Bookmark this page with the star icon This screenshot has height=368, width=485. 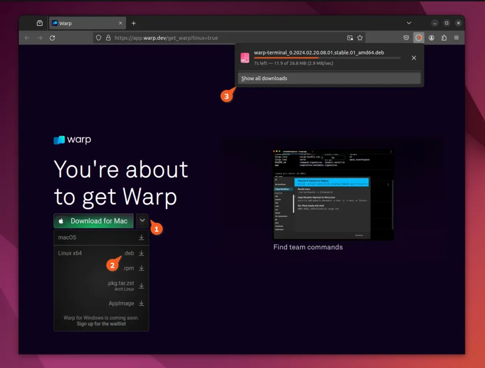tap(360, 38)
